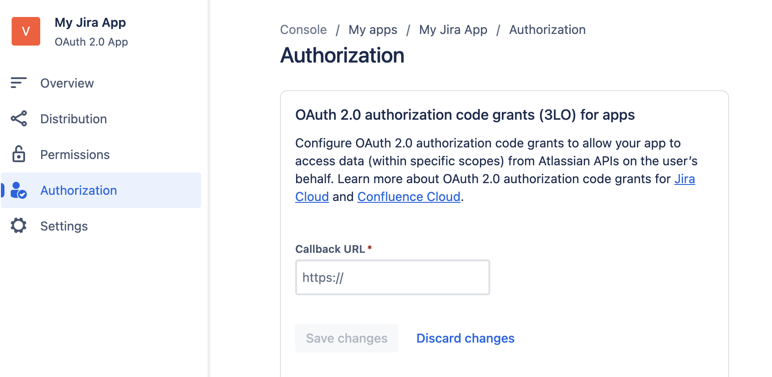Navigate to My apps via breadcrumb

373,29
